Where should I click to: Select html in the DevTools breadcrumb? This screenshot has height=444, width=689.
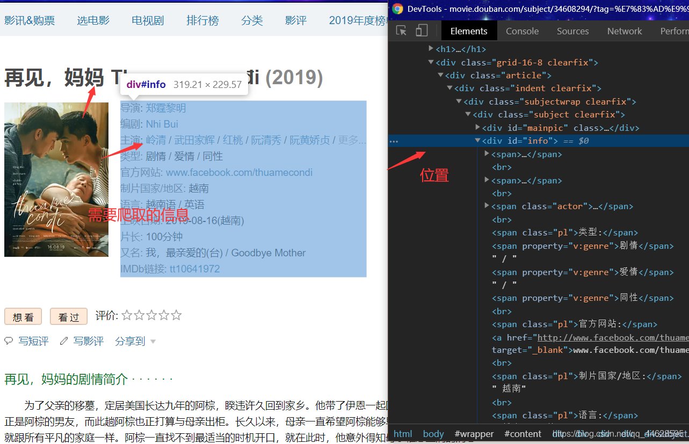pos(403,434)
